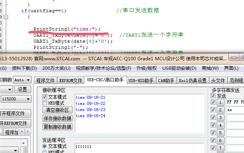Switch to the 头文件 tab
244x153 pixels.
(218, 81)
